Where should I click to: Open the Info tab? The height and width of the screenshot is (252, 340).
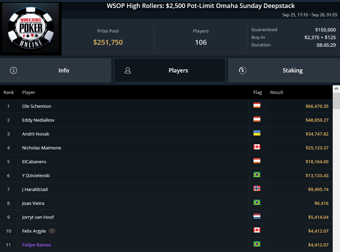point(55,70)
